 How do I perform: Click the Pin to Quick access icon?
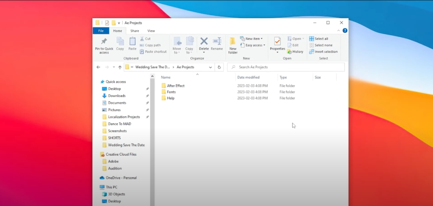(x=104, y=42)
